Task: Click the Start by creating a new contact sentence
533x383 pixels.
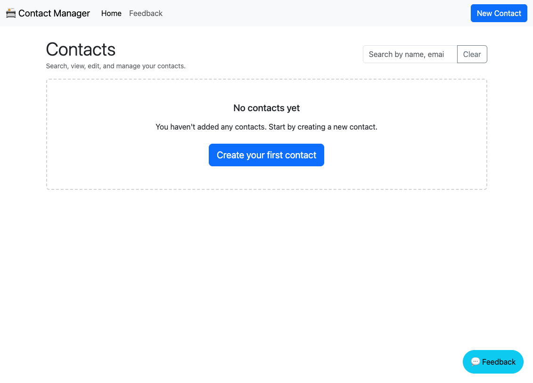Action: click(323, 127)
